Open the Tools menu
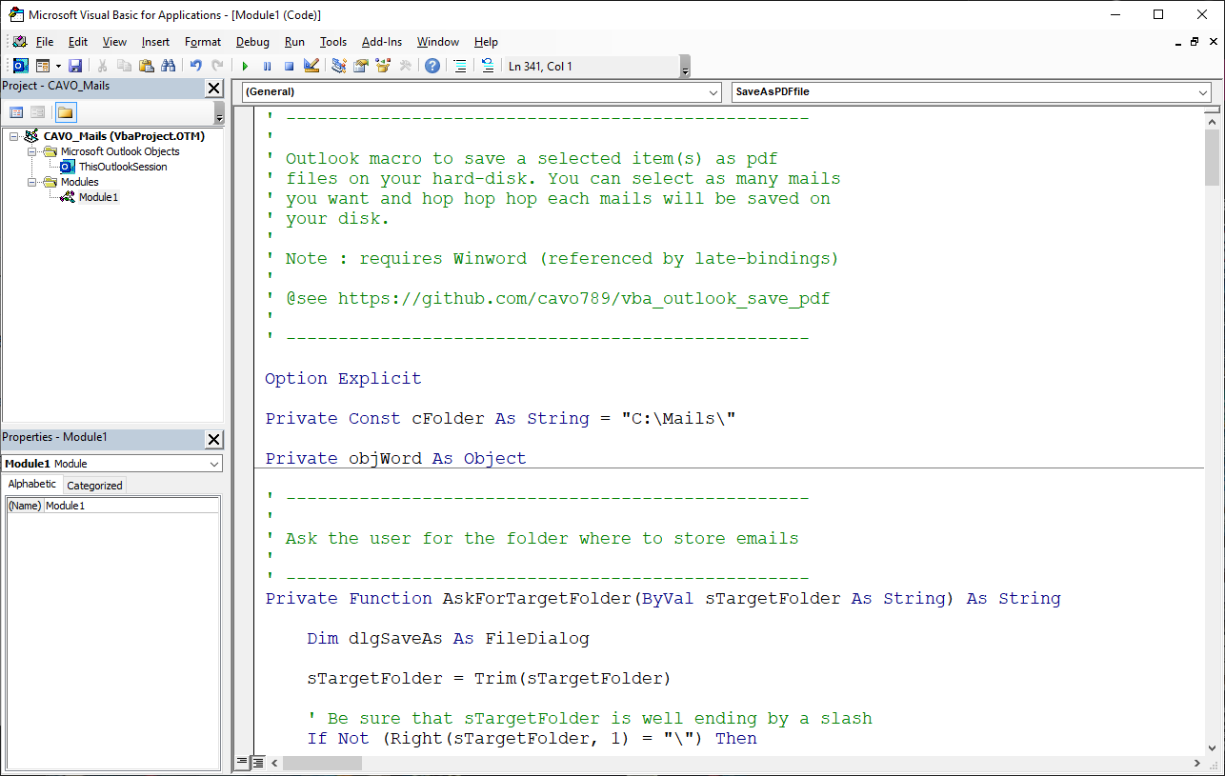The height and width of the screenshot is (776, 1225). click(333, 42)
